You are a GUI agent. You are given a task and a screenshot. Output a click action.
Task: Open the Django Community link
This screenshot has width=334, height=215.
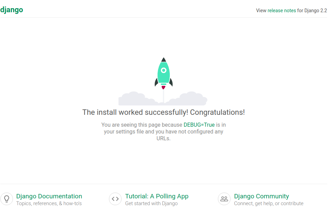pos(261,196)
